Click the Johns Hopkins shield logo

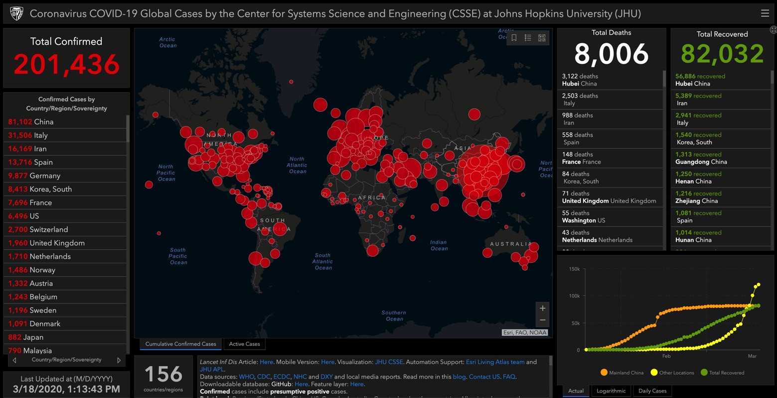click(16, 13)
